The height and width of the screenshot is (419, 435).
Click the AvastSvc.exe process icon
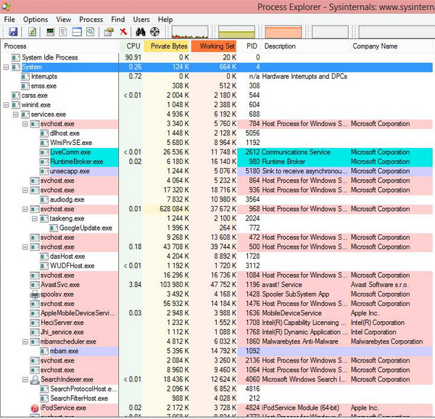35,285
